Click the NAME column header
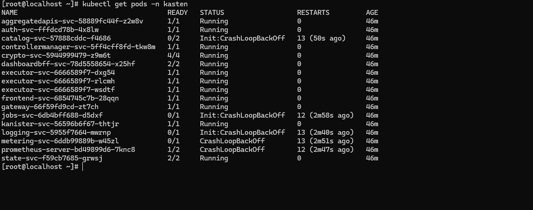Image resolution: width=533 pixels, height=210 pixels. click(x=9, y=13)
